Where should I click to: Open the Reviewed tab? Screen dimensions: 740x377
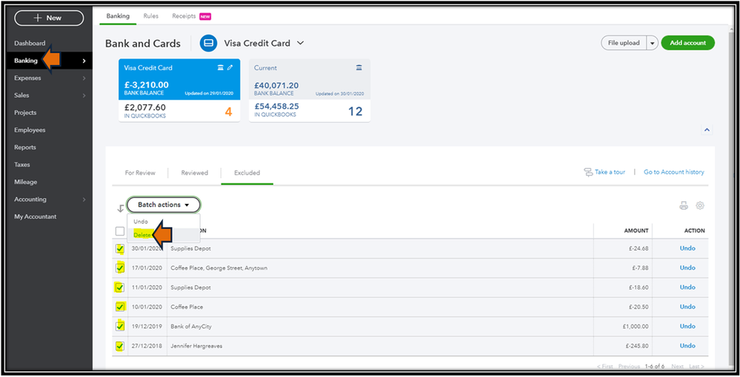coord(194,173)
